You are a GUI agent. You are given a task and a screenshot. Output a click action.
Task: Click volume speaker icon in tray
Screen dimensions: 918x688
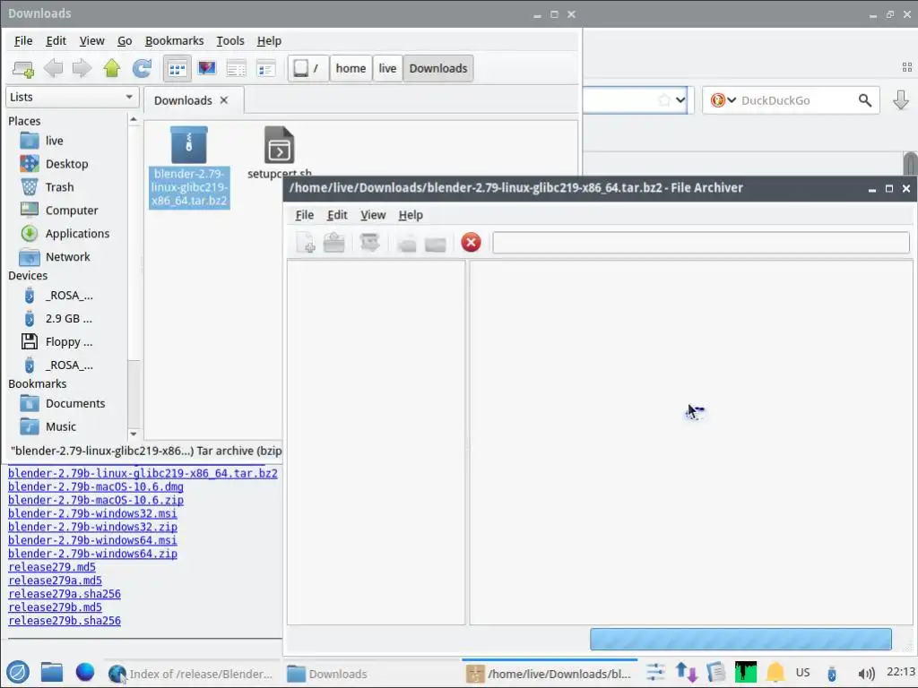click(x=865, y=674)
